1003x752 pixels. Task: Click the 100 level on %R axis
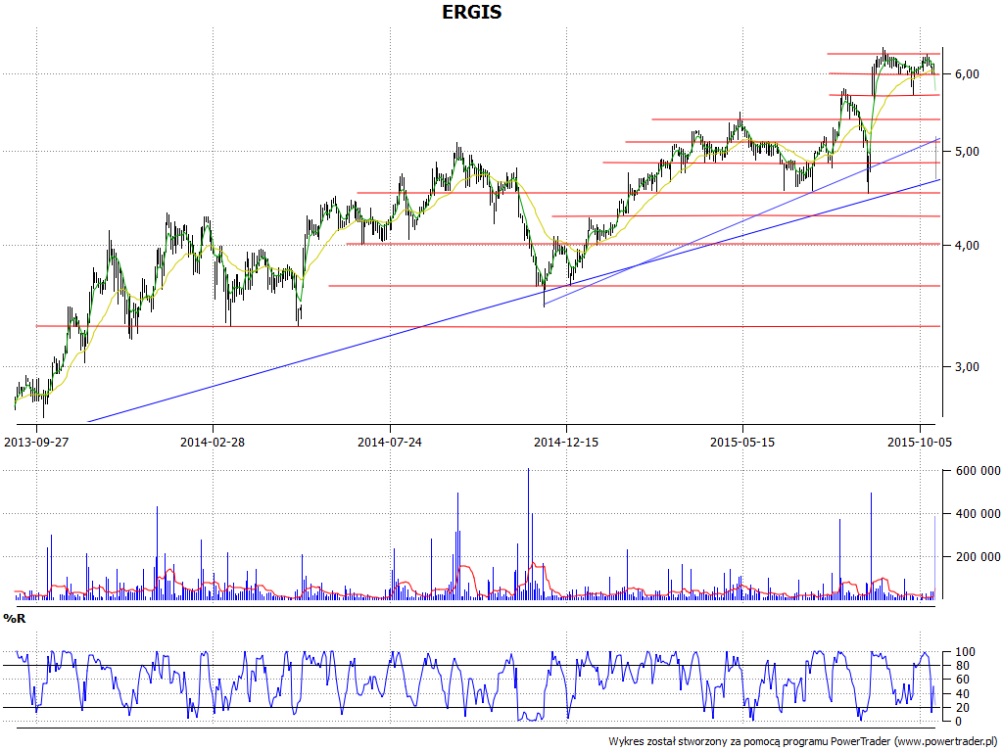tap(965, 652)
